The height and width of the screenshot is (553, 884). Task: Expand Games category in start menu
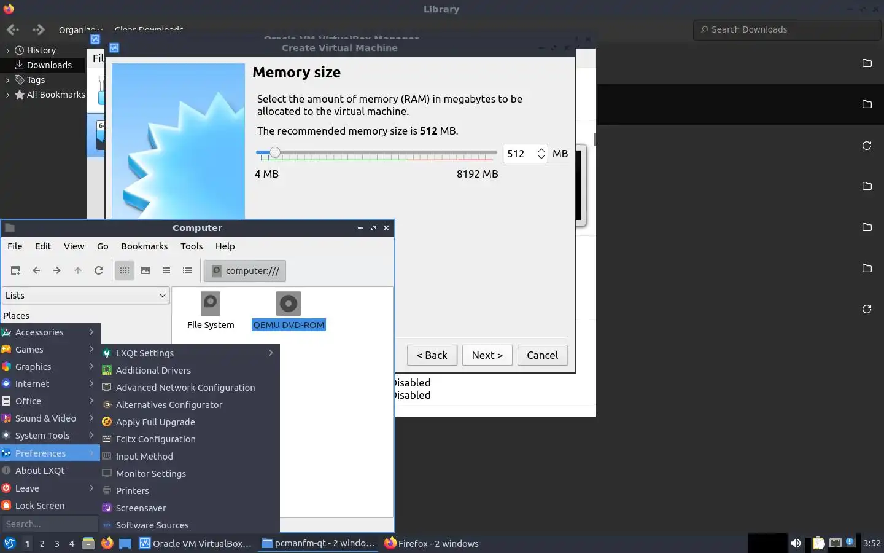click(50, 350)
